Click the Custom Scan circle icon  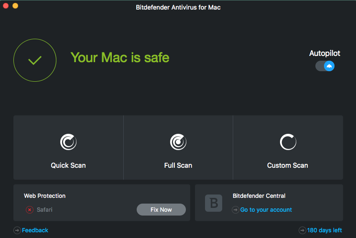(288, 142)
